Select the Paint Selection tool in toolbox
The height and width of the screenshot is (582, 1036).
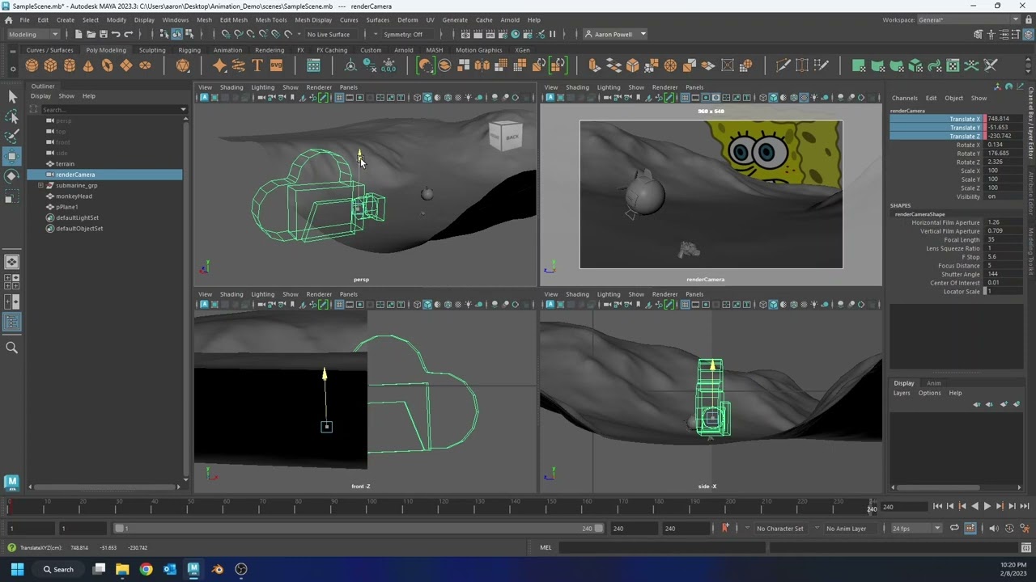(12, 137)
